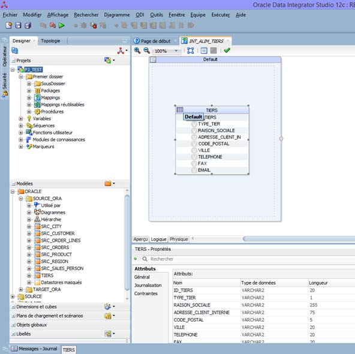
Task: Click the refresh icon in Designer panel
Action: coord(15,50)
